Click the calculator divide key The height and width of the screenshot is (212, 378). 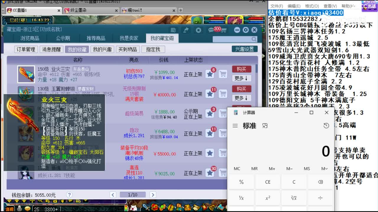(320, 198)
